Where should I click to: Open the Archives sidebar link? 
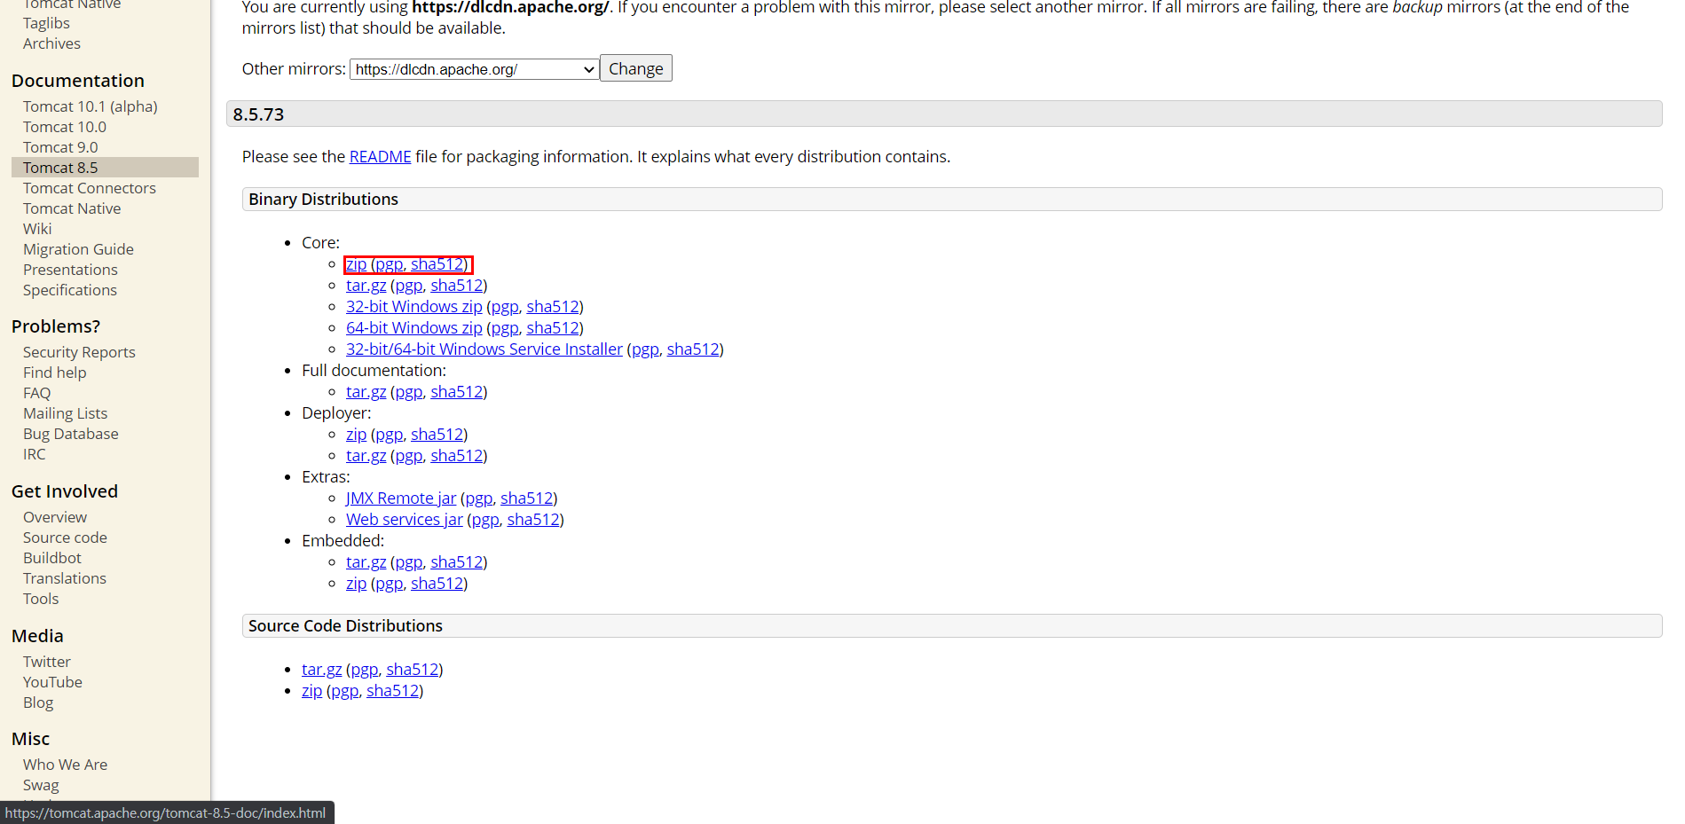coord(51,43)
